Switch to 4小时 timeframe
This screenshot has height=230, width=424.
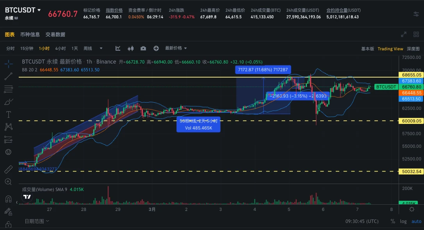pyautogui.click(x=60, y=48)
